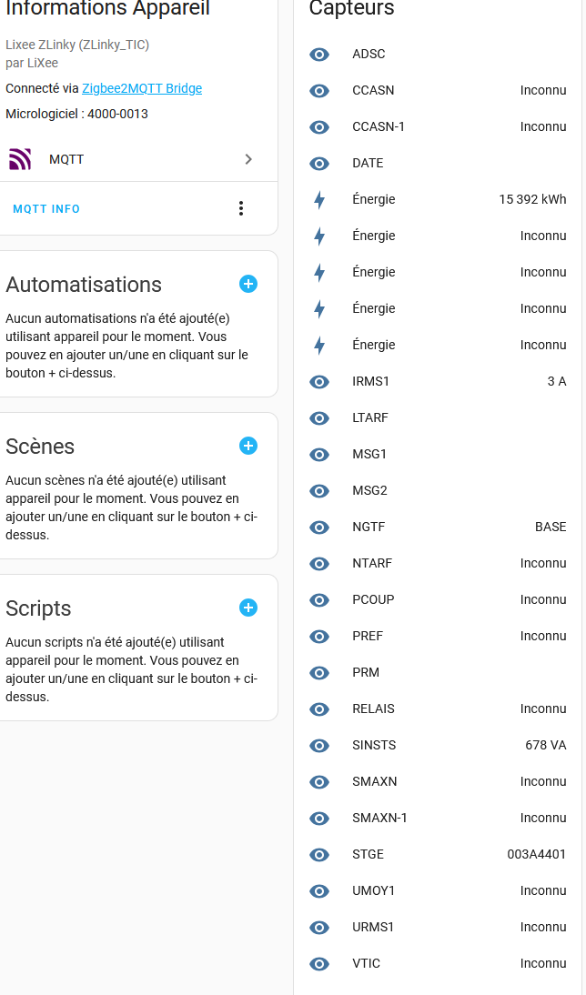Click the MQTT INFO button
The width and height of the screenshot is (586, 995).
[46, 209]
